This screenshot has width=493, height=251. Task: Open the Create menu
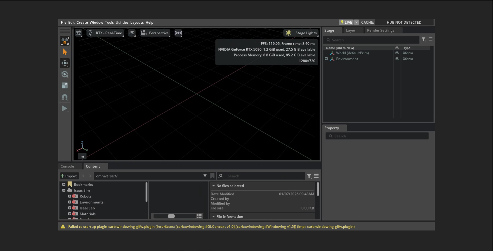pyautogui.click(x=82, y=22)
